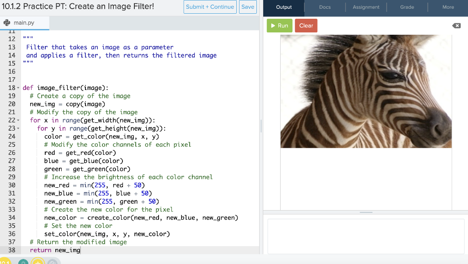Image resolution: width=468 pixels, height=264 pixels.
Task: Click the yellow star badge icon below the editor
Action: pyautogui.click(x=37, y=262)
